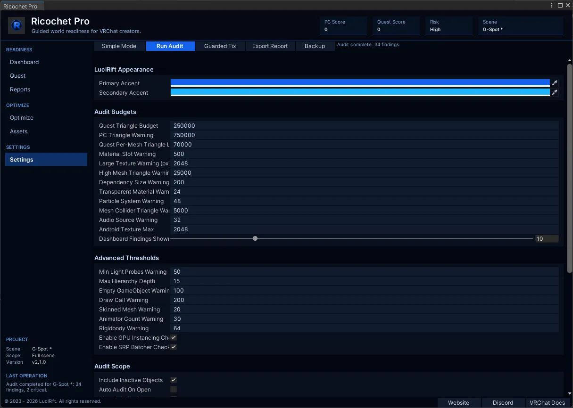Uncheck Include Inactive Objects
The image size is (573, 408).
pyautogui.click(x=174, y=380)
